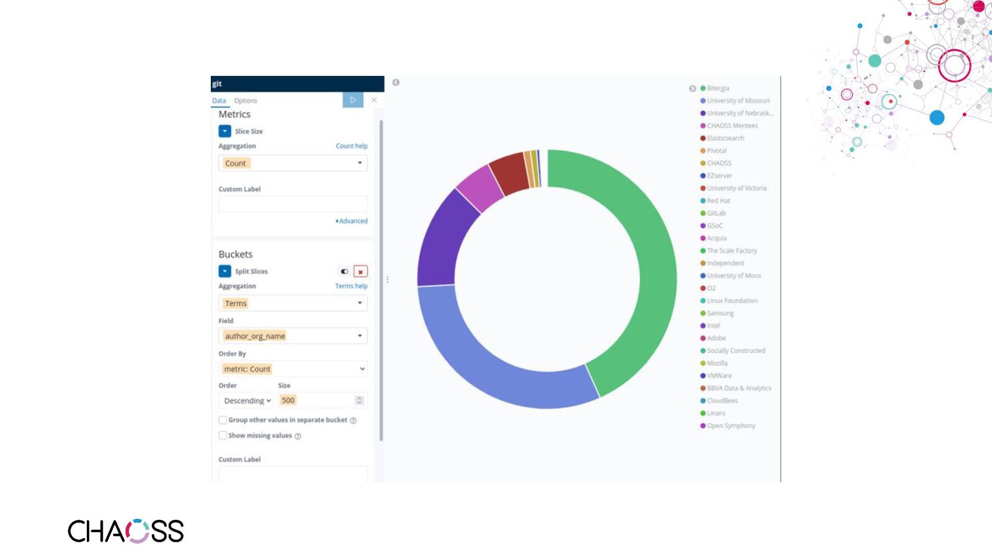
Task: Collapse the Slice Size metric section
Action: (225, 131)
